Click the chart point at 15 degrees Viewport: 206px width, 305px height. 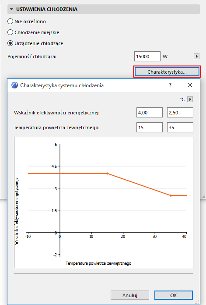(107, 173)
